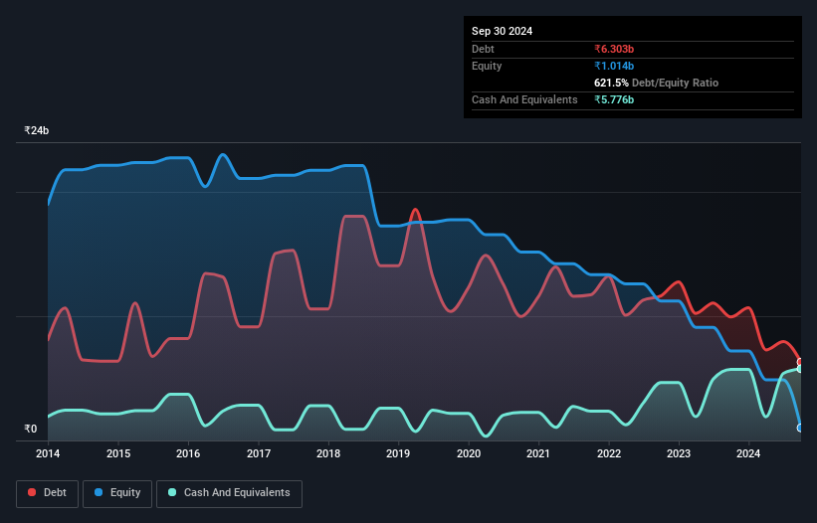Toggle the Equity series in the legend
This screenshot has width=817, height=523.
(x=117, y=493)
